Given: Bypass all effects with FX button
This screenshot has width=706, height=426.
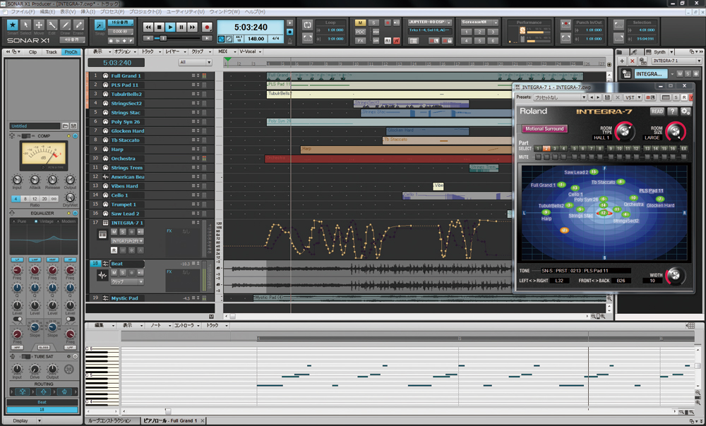Looking at the screenshot, I should 360,40.
